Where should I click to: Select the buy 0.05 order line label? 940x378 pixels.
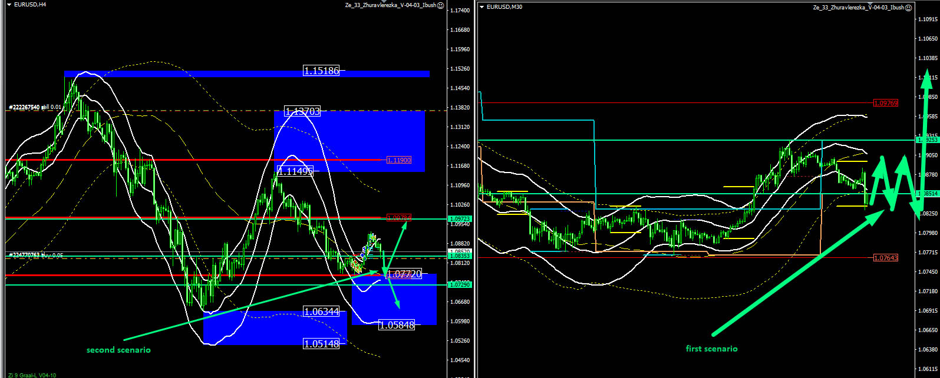click(35, 255)
